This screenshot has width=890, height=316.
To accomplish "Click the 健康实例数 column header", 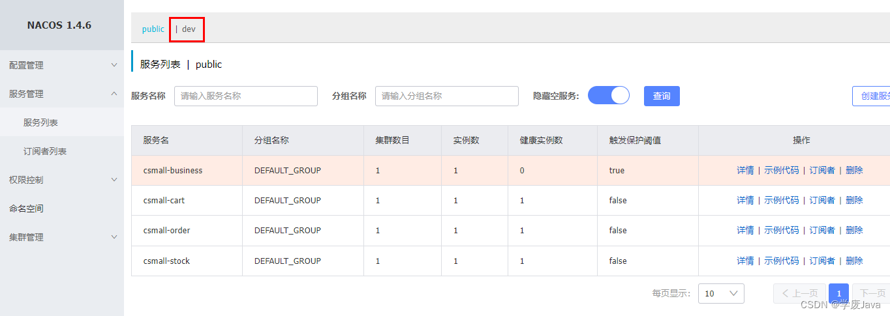I will point(542,140).
